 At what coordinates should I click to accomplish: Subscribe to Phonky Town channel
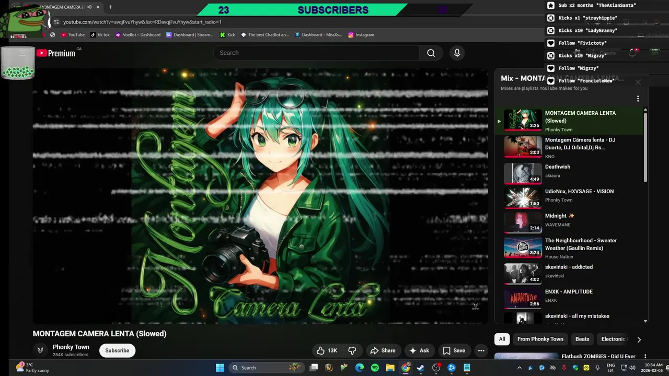pos(117,350)
